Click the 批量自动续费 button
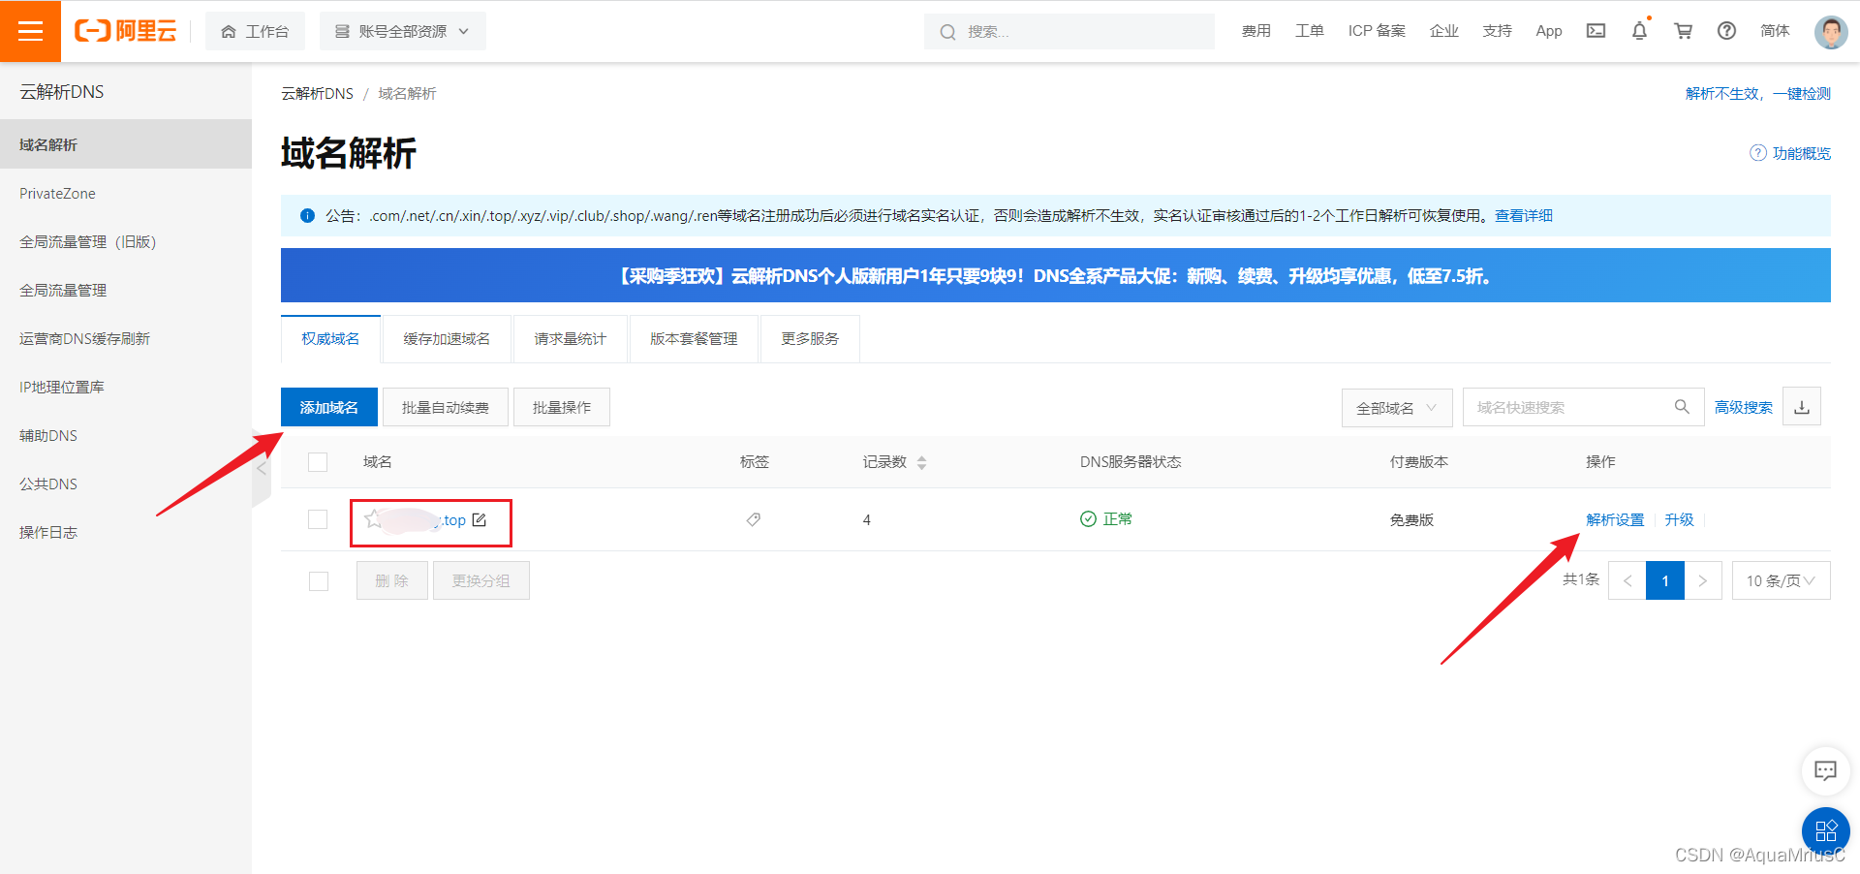Viewport: 1860px width, 874px height. (x=446, y=407)
